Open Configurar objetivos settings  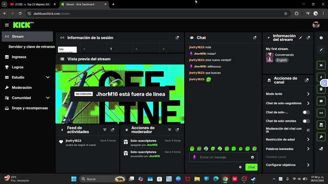(x=288, y=165)
